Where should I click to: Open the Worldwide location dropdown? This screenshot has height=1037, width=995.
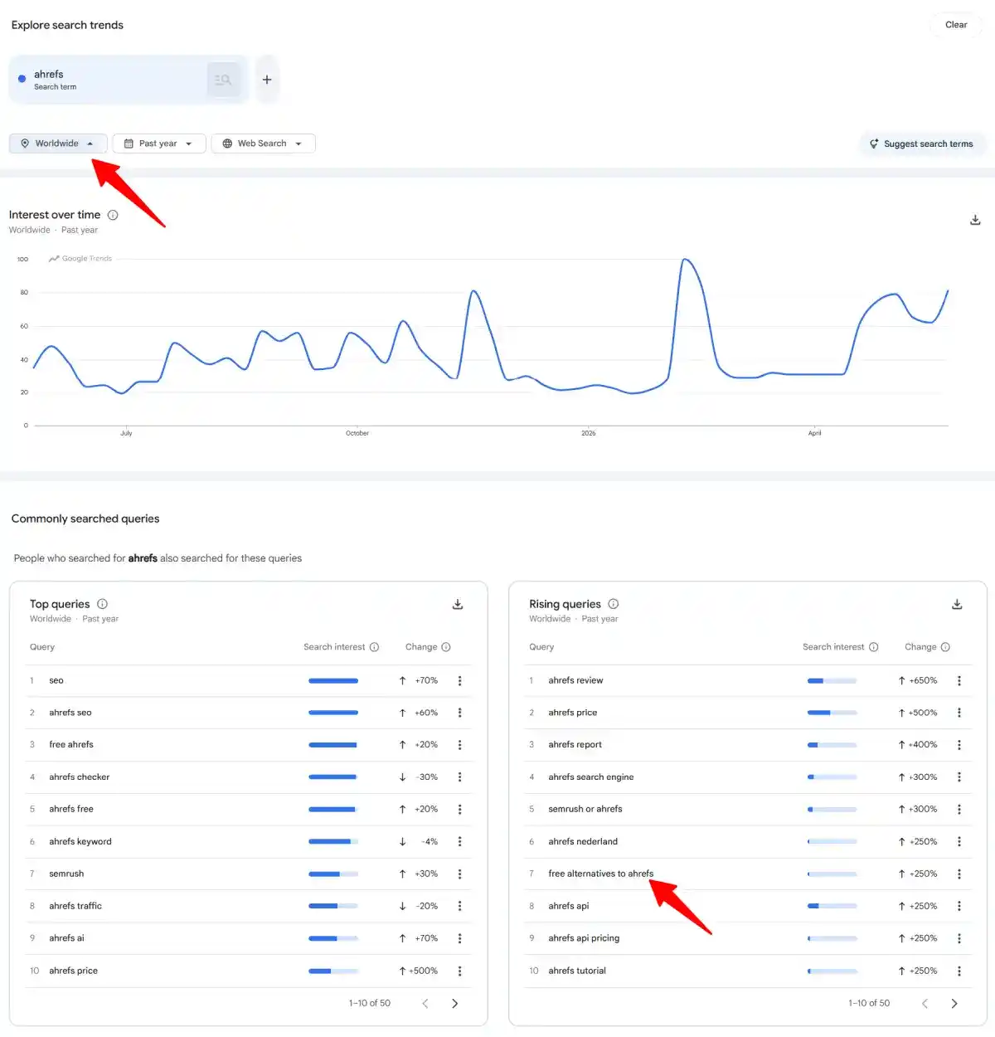[58, 144]
